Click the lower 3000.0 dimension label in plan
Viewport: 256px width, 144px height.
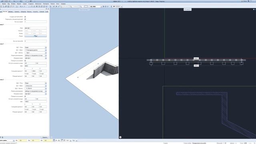click(196, 66)
